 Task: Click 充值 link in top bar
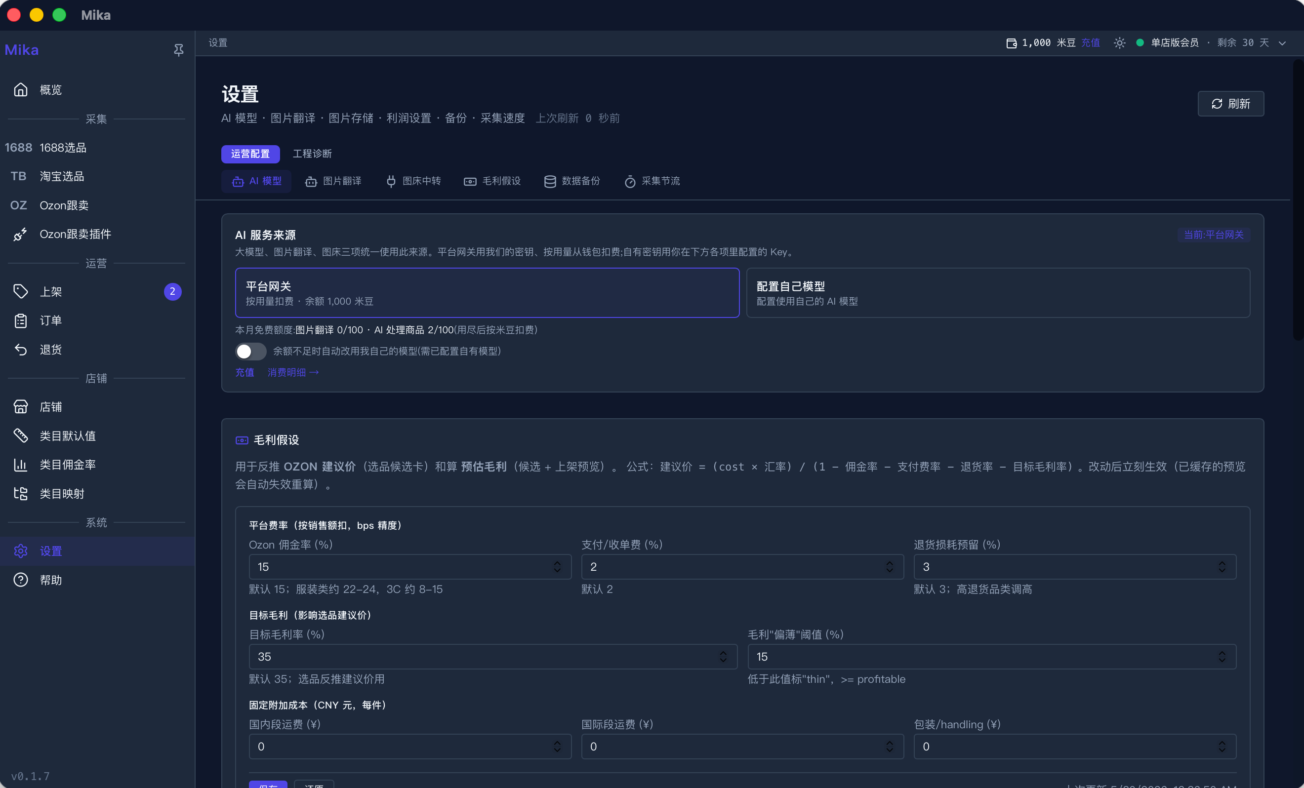coord(1091,43)
